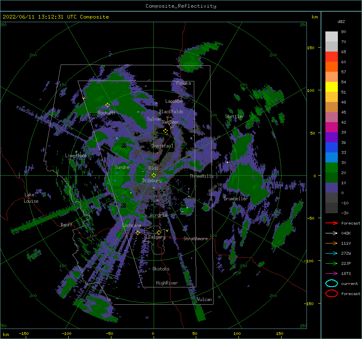Click the white 04DK arrow in the legend

(x=331, y=233)
